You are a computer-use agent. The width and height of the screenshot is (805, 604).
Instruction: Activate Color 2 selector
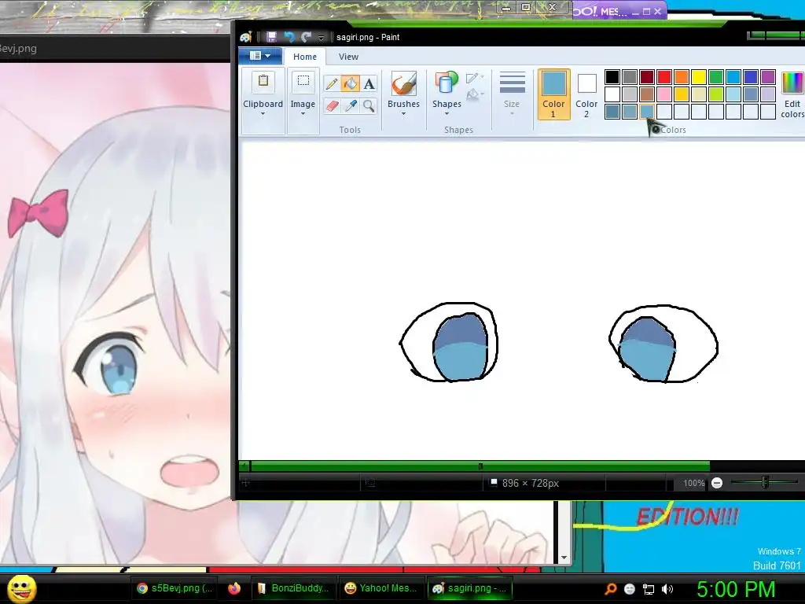[x=586, y=94]
